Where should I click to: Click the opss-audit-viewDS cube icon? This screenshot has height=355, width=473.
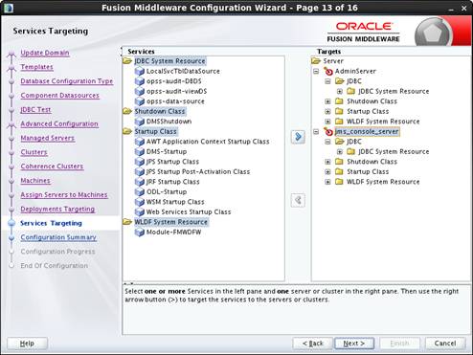click(140, 91)
